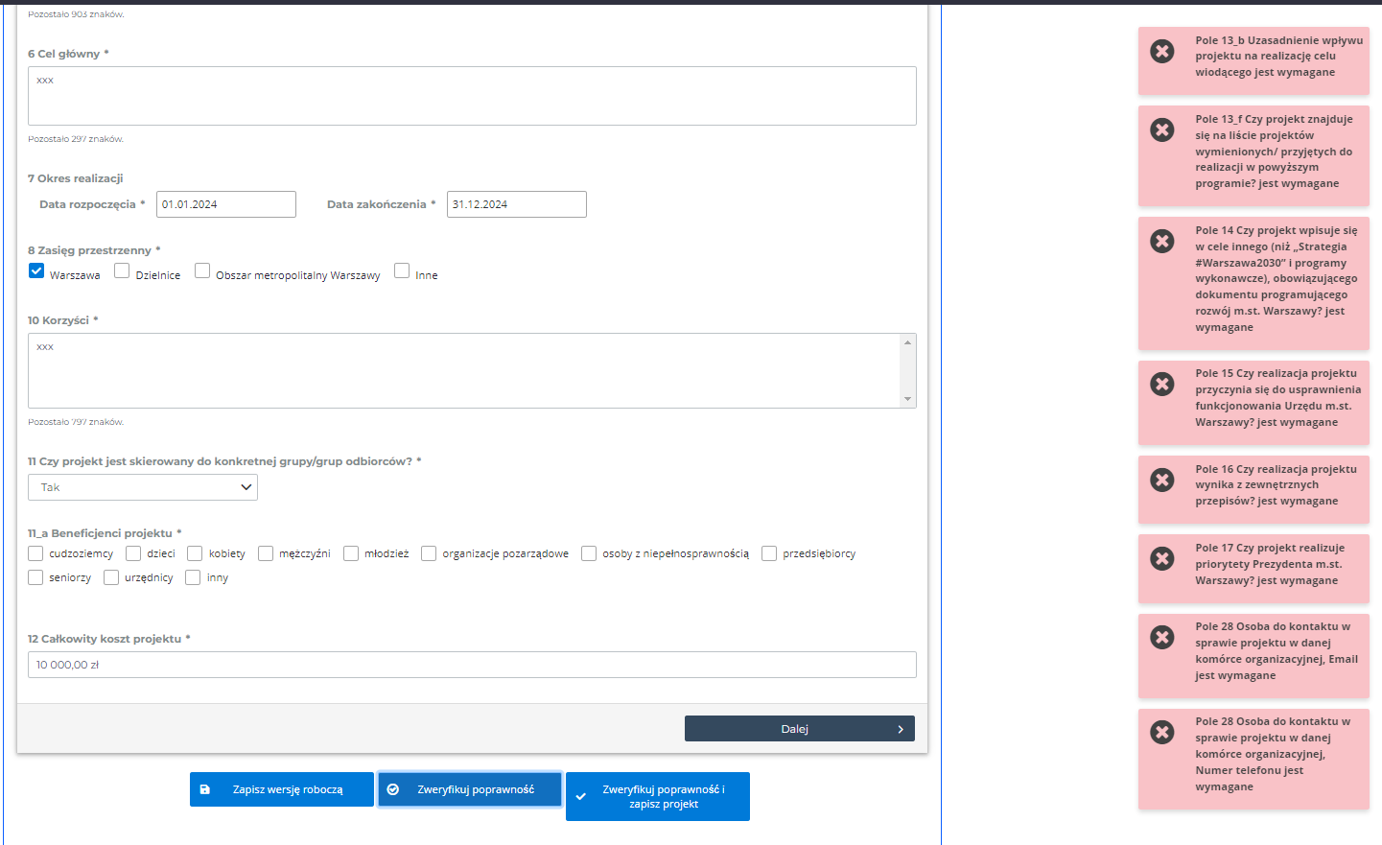Screen dimensions: 1382x845
Task: Close the Pole 15 error alert icon
Action: pos(1161,385)
